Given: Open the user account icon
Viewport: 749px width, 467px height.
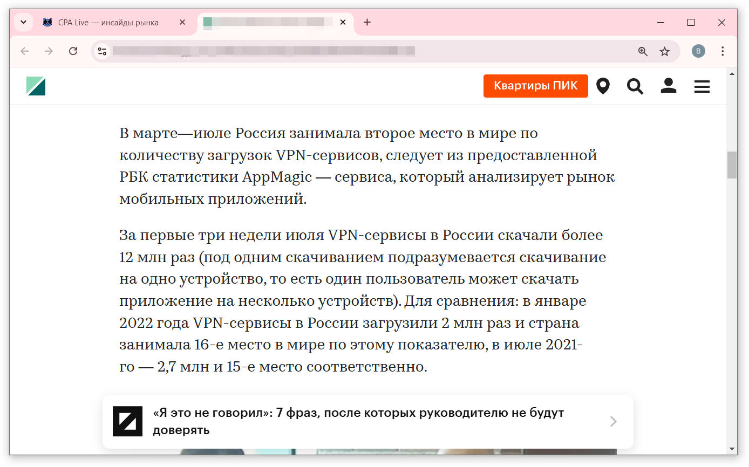Looking at the screenshot, I should (669, 86).
